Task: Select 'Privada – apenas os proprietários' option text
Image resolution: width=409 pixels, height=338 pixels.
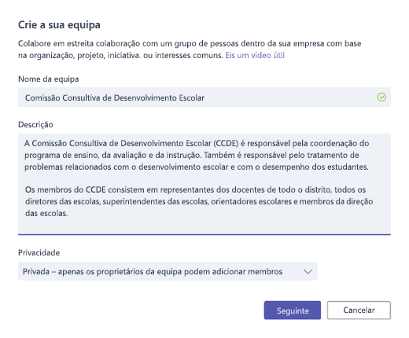Action: 153,271
